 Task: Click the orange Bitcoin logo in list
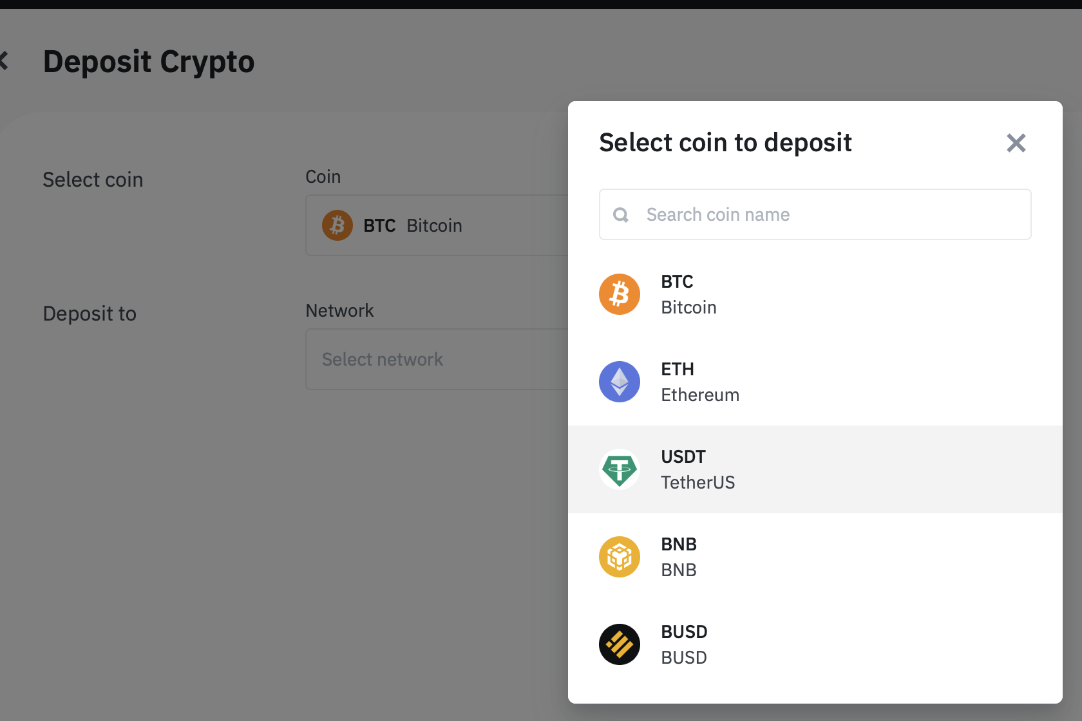(620, 294)
